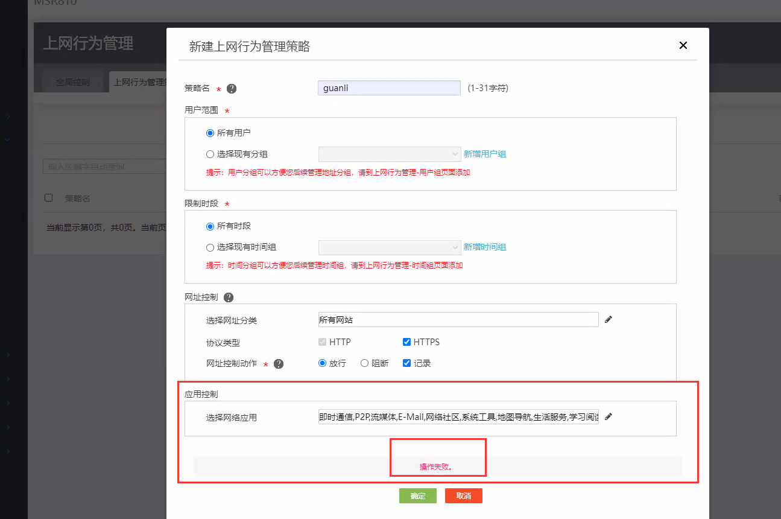This screenshot has height=519, width=781.
Task: Select the 阻断 action radio button
Action: pos(364,363)
